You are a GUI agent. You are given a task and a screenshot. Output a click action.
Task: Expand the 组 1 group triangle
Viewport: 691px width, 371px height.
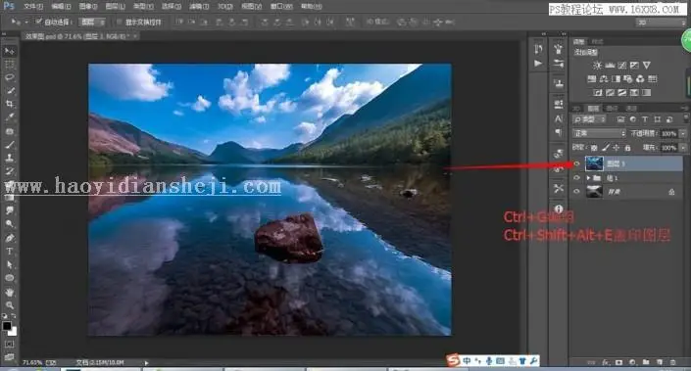coord(588,178)
